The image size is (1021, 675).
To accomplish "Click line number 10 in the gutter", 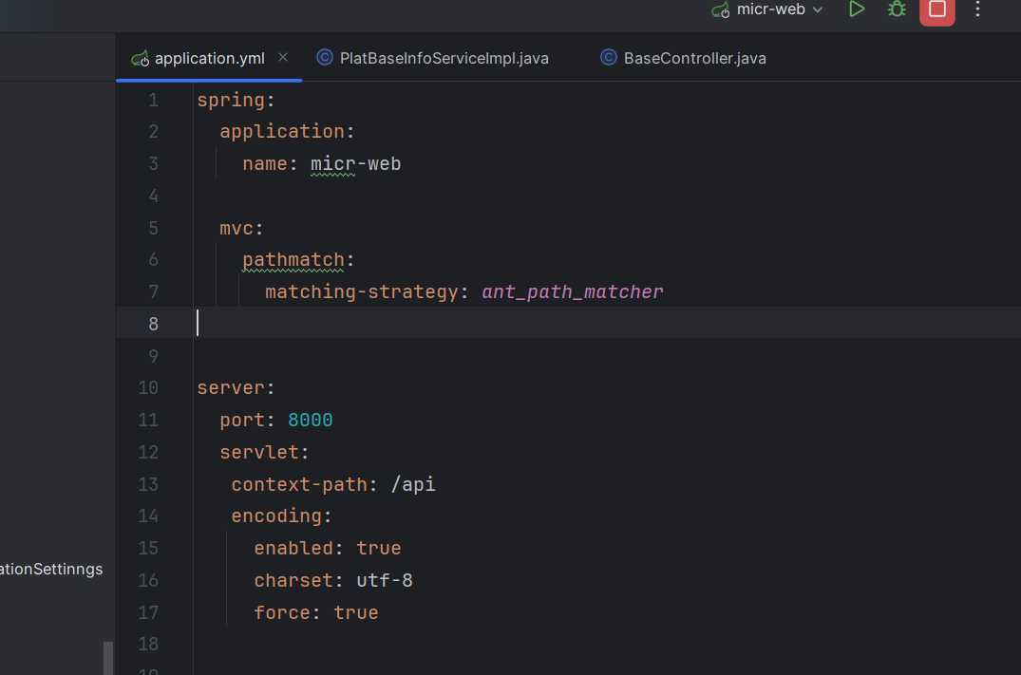I will click(148, 388).
